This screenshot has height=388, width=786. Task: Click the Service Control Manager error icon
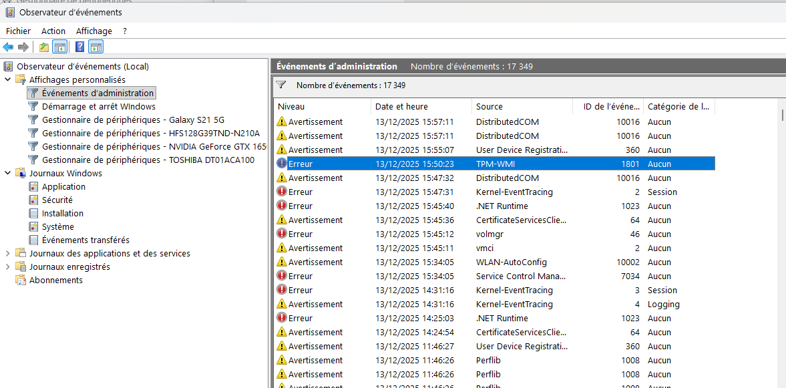[x=282, y=276]
